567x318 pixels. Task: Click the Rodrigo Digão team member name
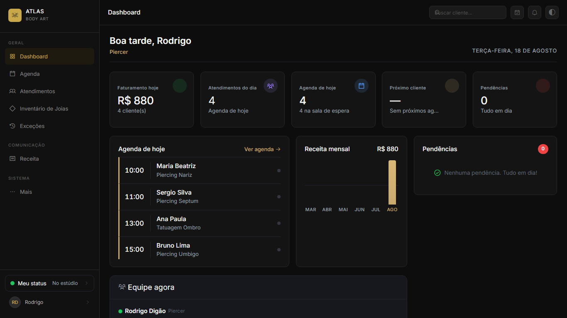tap(145, 311)
